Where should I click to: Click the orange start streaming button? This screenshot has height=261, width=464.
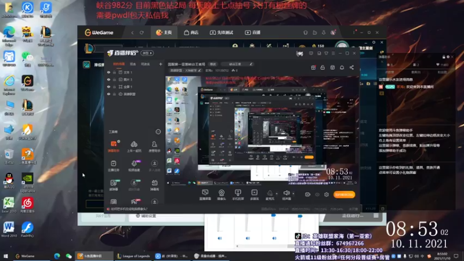(x=344, y=194)
